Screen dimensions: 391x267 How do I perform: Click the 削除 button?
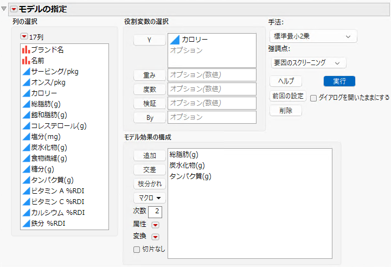click(286, 111)
